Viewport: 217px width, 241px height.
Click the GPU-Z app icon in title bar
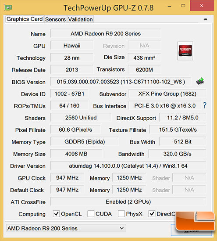pyautogui.click(x=8, y=7)
